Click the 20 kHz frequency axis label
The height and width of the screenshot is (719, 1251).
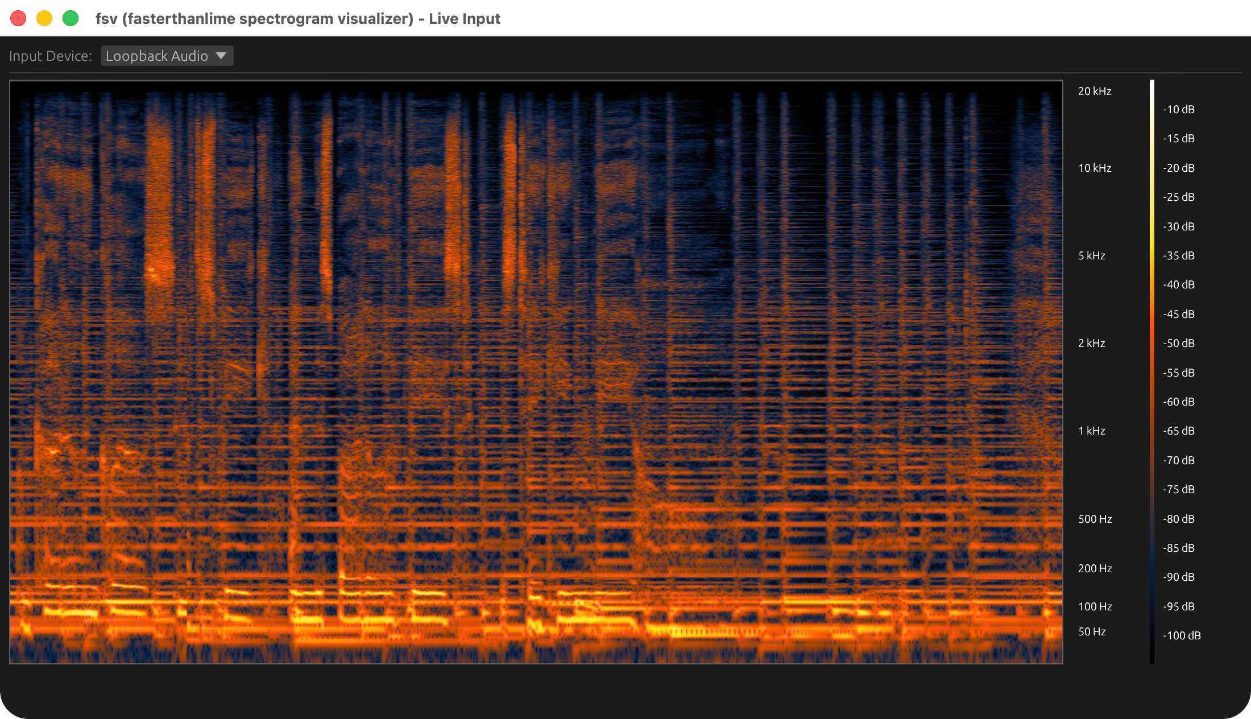pos(1094,91)
